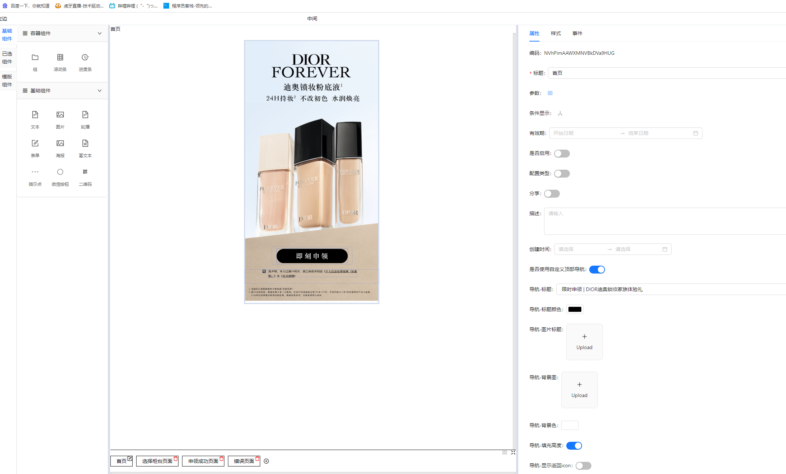This screenshot has height=474, width=786.
Task: Switch to the 属性 tab
Action: click(x=534, y=33)
